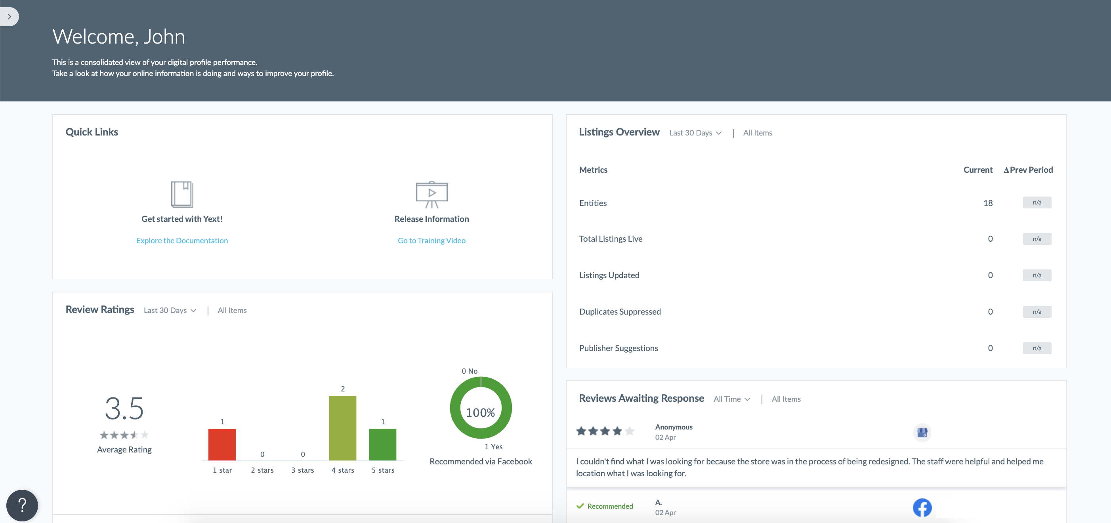Click the documentation book icon
Viewport: 1111px width, 523px height.
(x=182, y=194)
